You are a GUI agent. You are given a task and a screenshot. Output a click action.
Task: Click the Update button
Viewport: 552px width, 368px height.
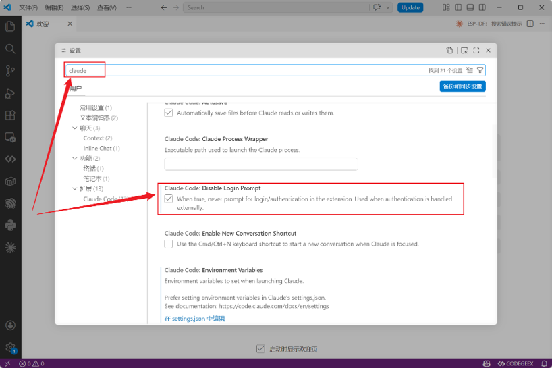[410, 7]
